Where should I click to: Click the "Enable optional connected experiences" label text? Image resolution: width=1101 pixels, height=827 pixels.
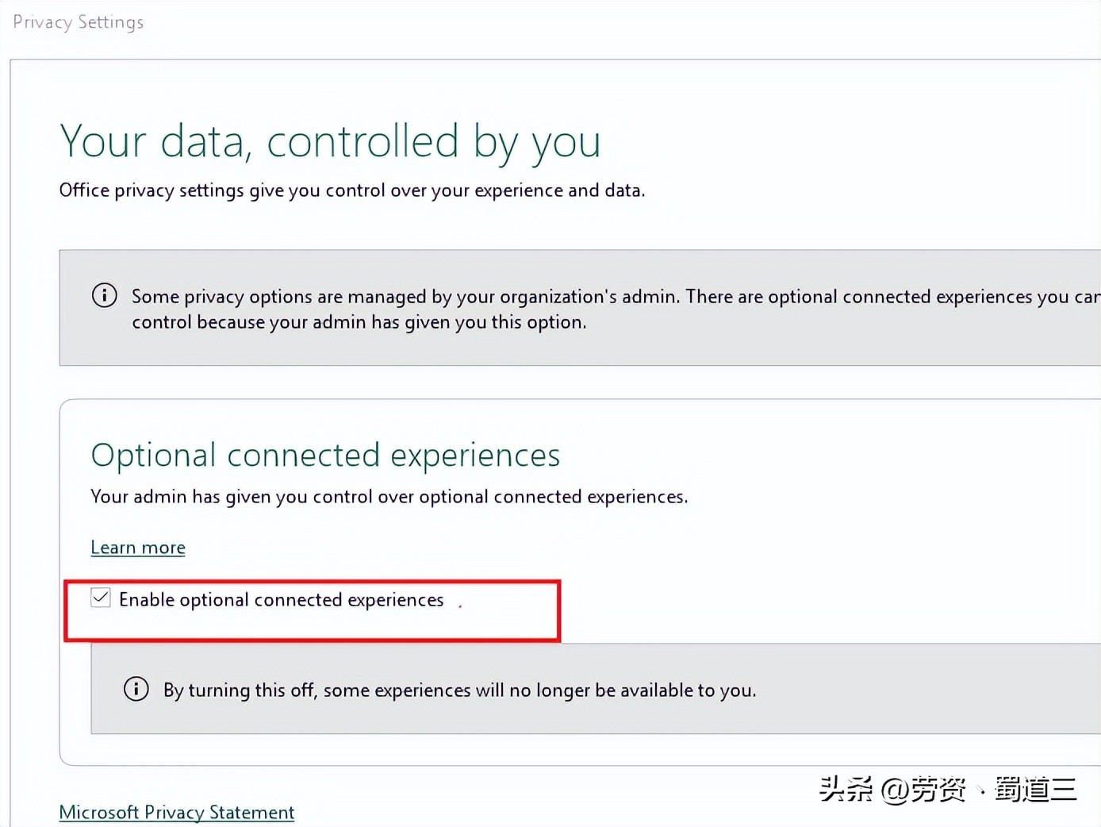281,600
